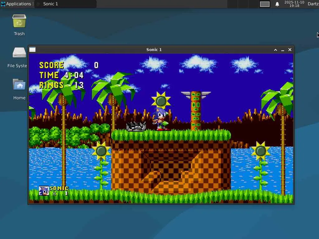
Task: Open the Home folder desktop icon
Action: click(19, 89)
